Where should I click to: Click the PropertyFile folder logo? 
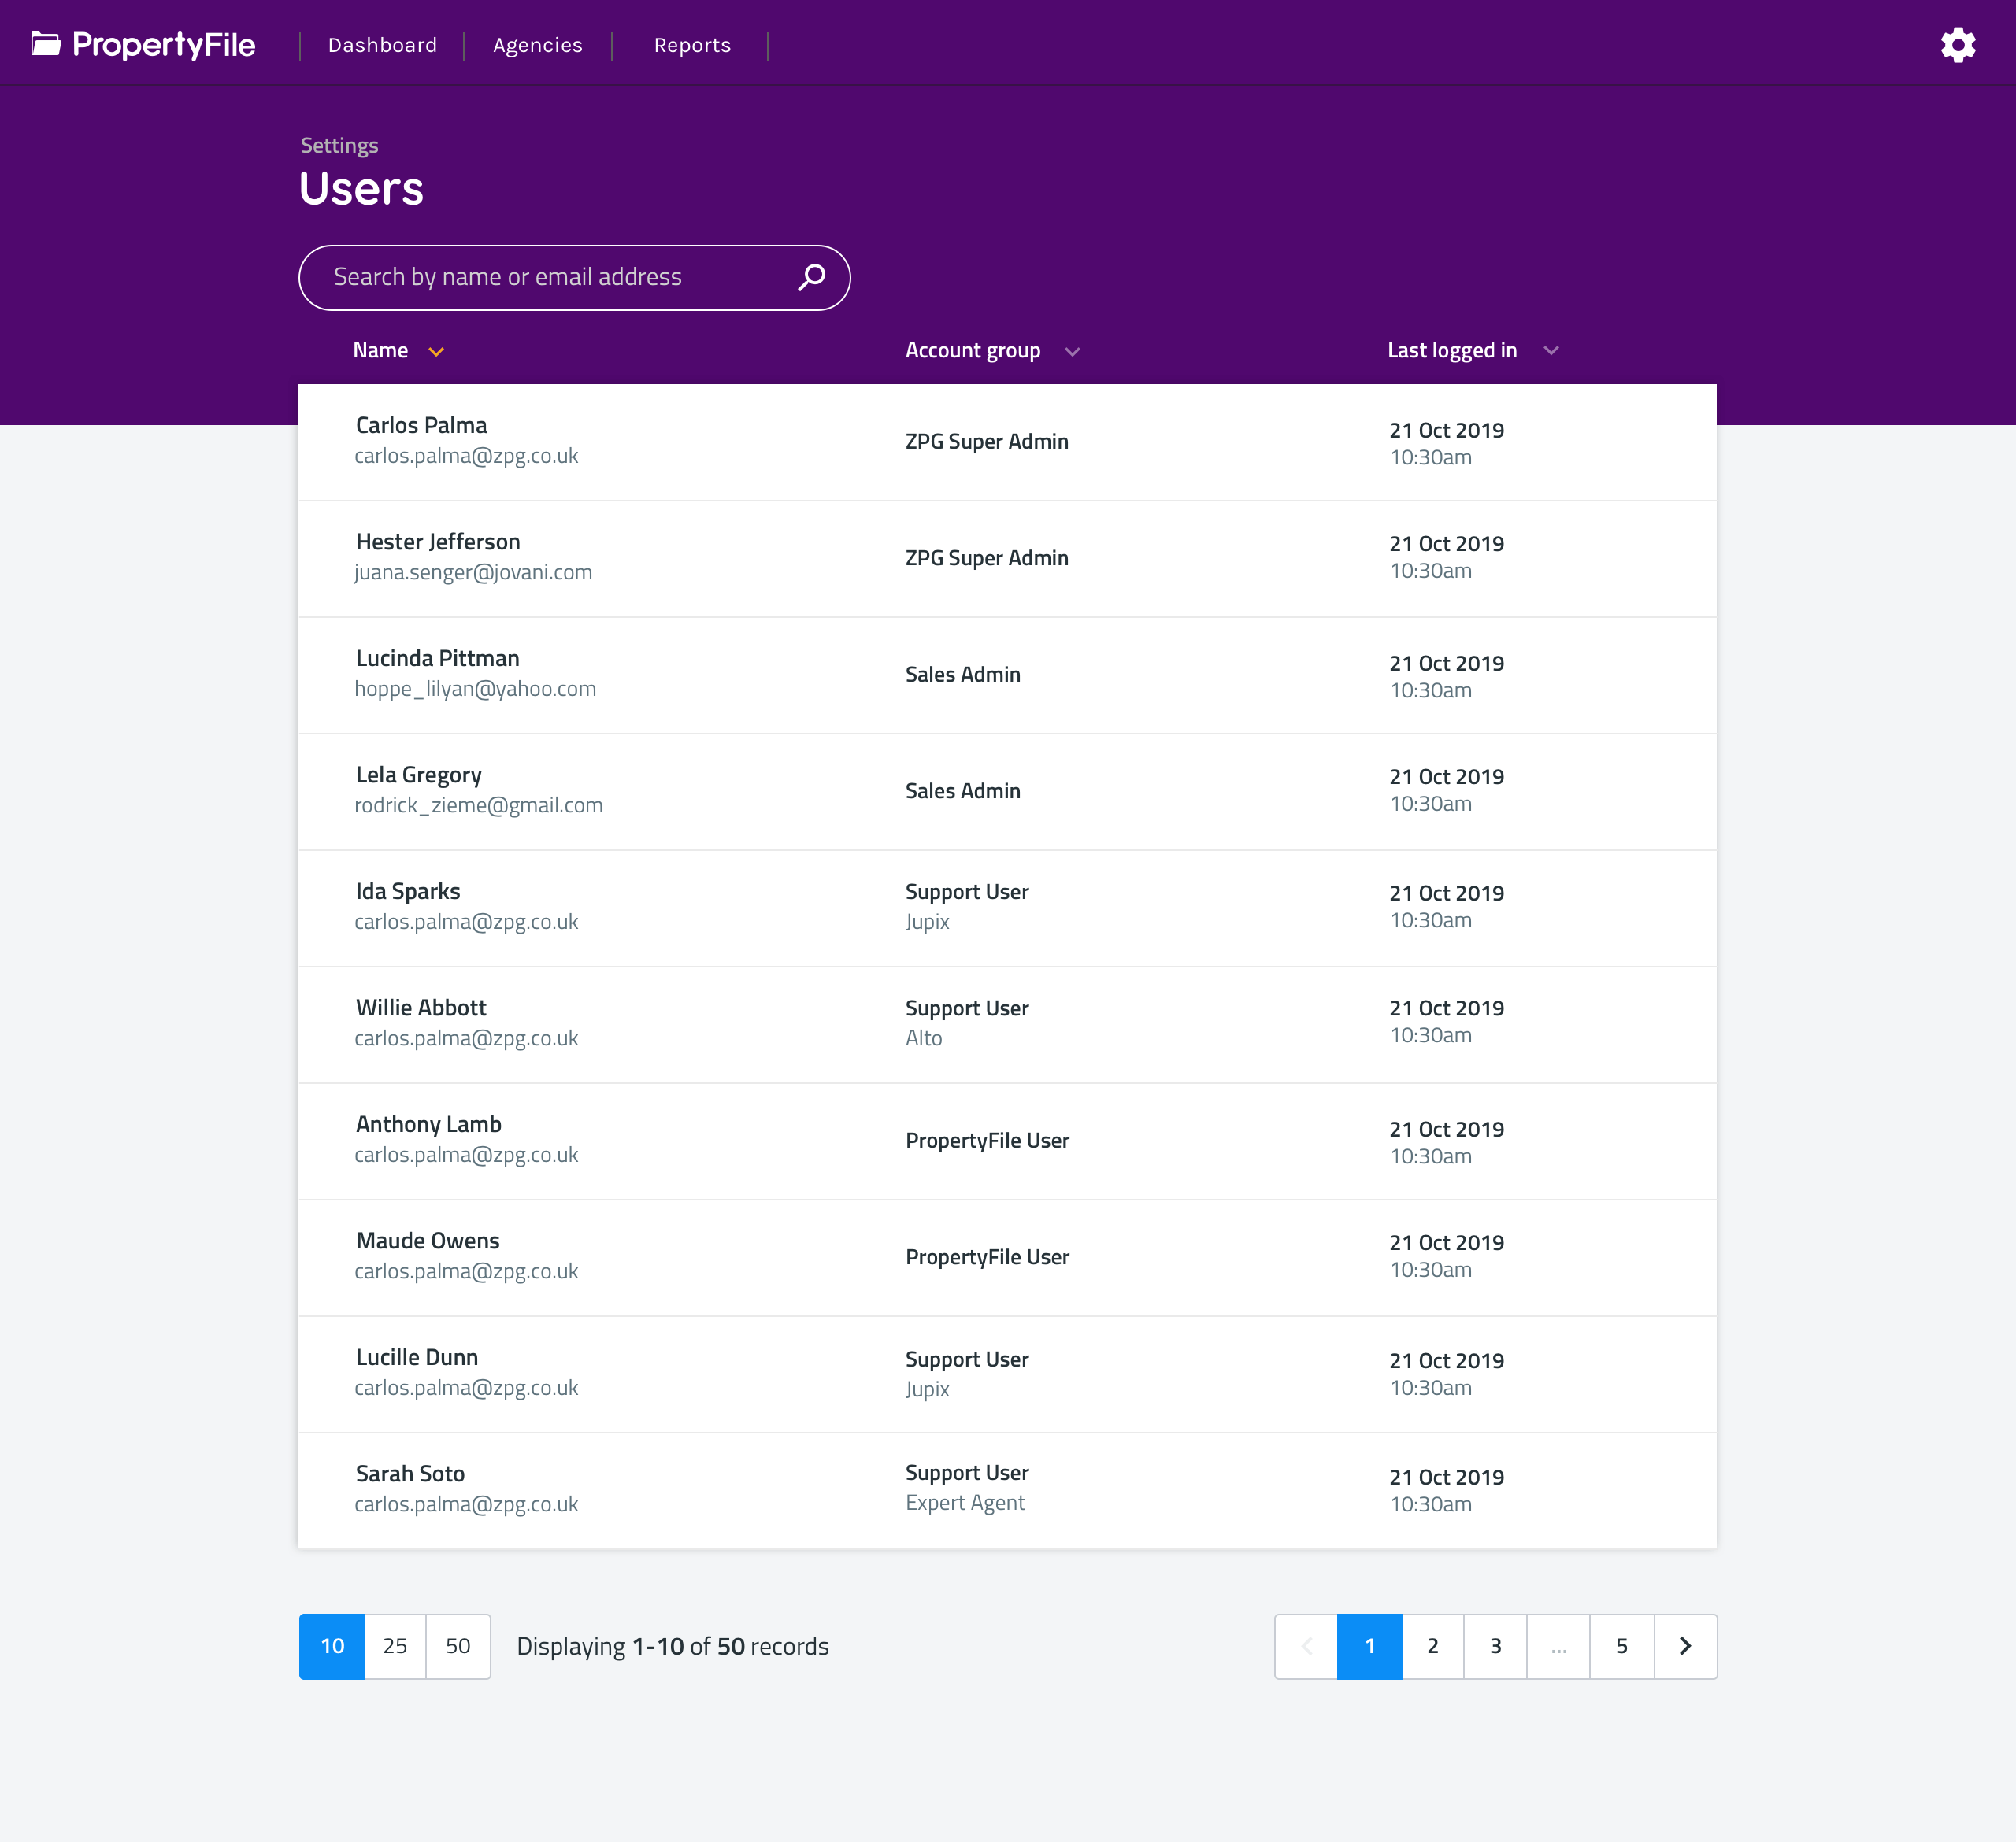tap(46, 44)
